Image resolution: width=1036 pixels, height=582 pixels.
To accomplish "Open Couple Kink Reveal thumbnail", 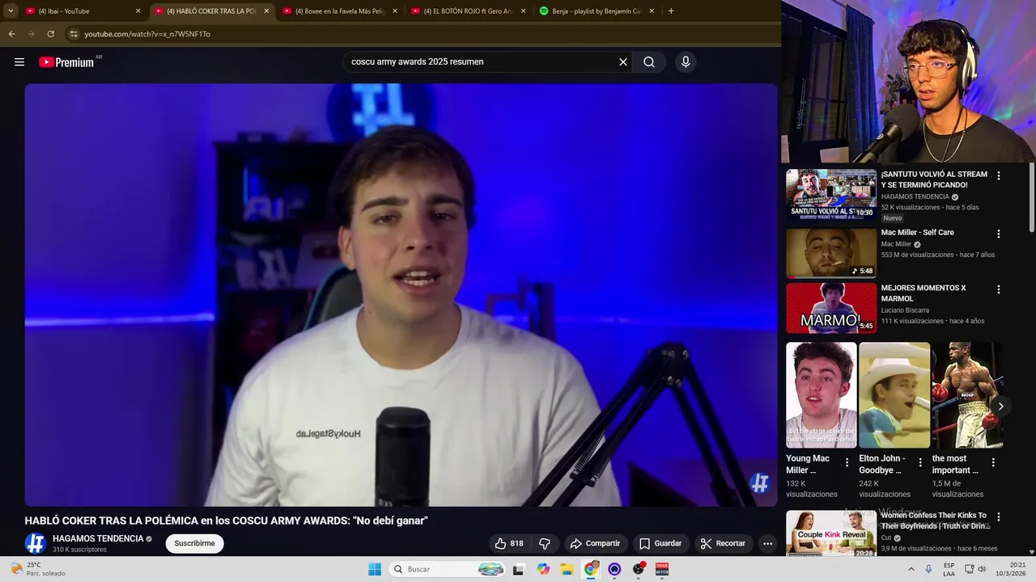I will click(831, 533).
